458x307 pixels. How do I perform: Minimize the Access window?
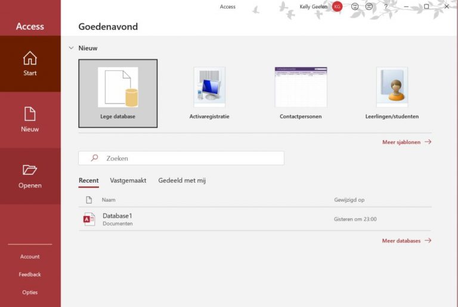pos(406,7)
